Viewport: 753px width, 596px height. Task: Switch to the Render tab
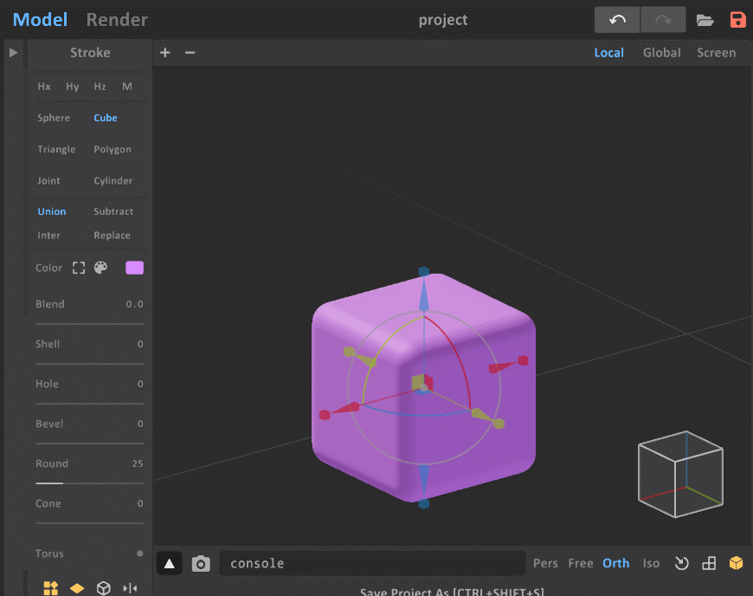[x=117, y=20]
